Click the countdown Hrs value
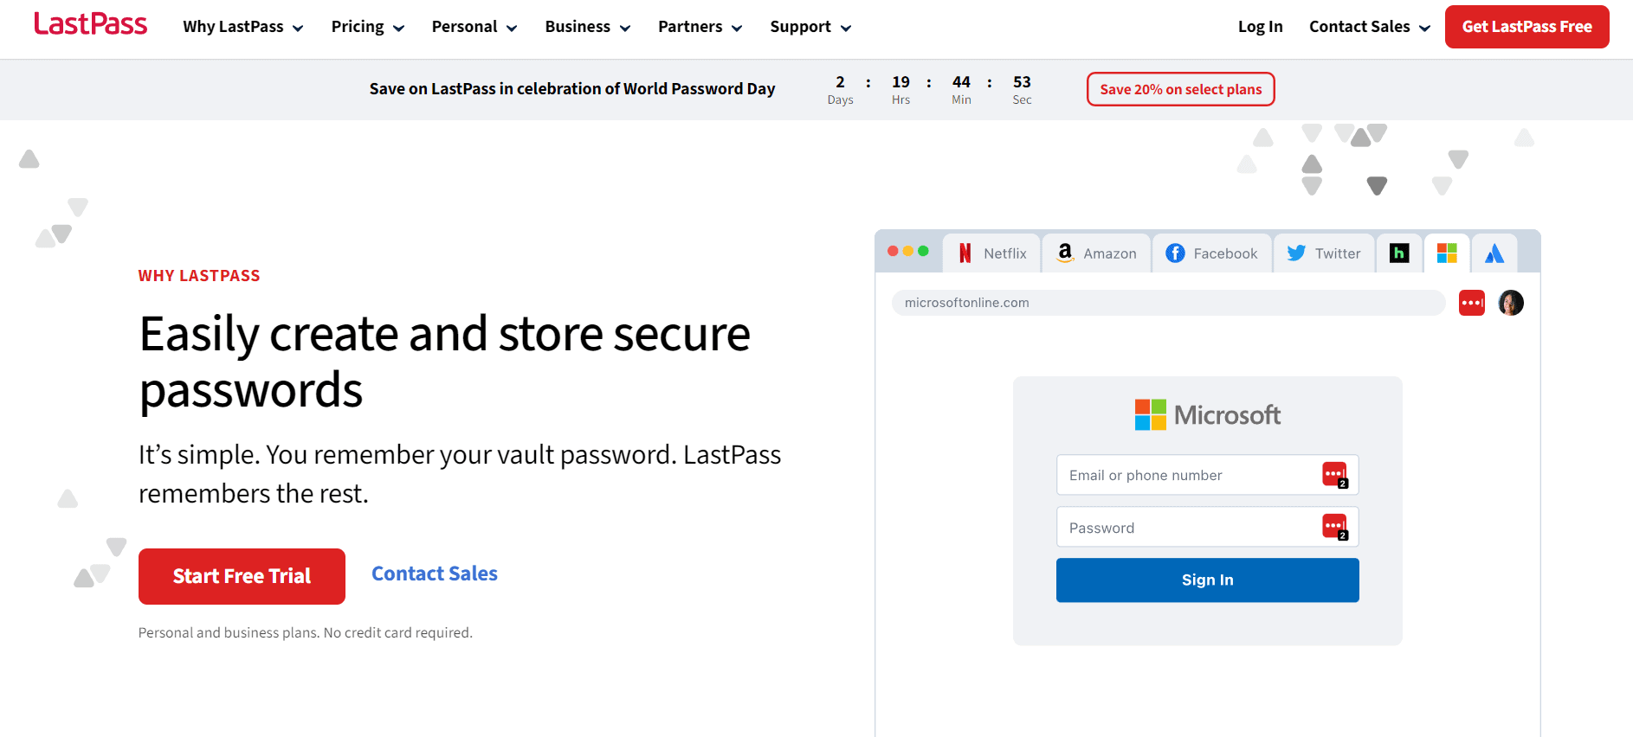The width and height of the screenshot is (1633, 737). pos(901,82)
